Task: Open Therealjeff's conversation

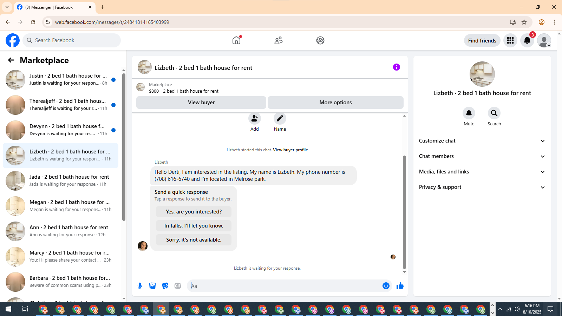Action: point(61,105)
